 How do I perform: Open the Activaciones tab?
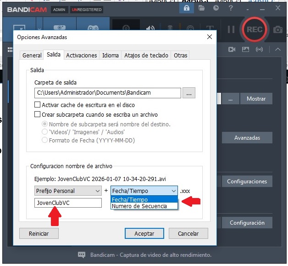click(82, 56)
